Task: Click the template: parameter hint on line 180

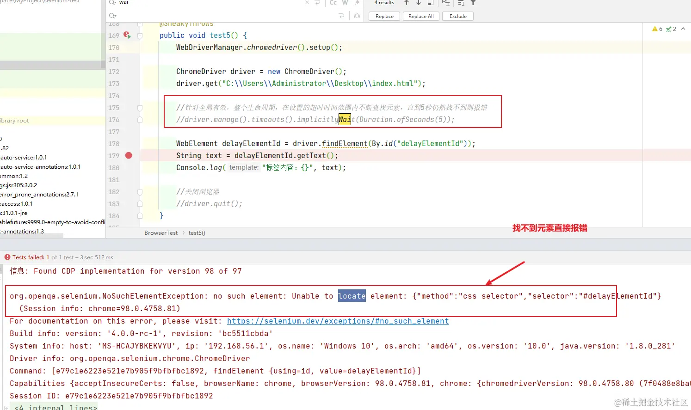Action: click(244, 167)
